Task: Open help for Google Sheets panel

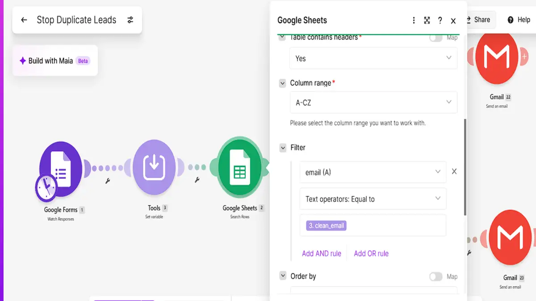Action: tap(440, 21)
